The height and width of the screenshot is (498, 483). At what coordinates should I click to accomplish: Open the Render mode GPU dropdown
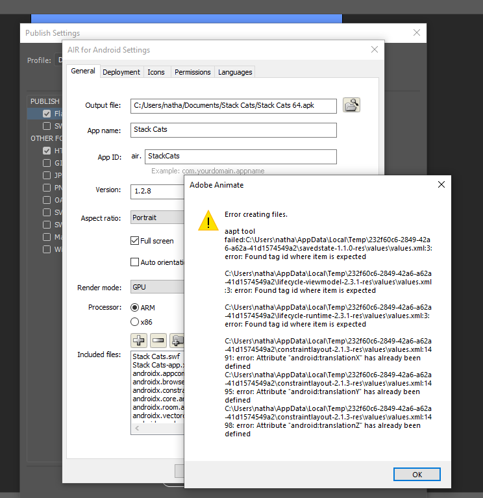157,287
